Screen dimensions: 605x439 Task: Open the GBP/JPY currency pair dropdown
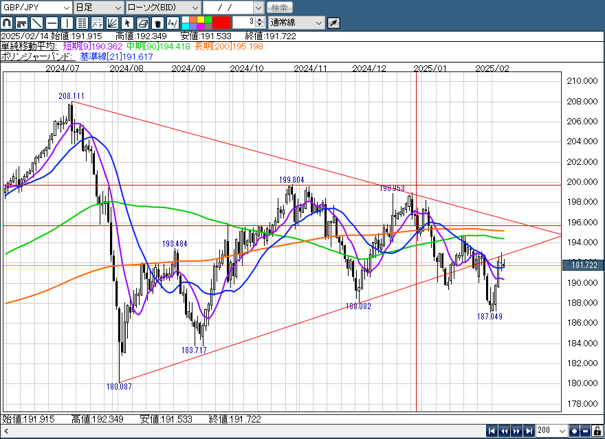tap(36, 8)
